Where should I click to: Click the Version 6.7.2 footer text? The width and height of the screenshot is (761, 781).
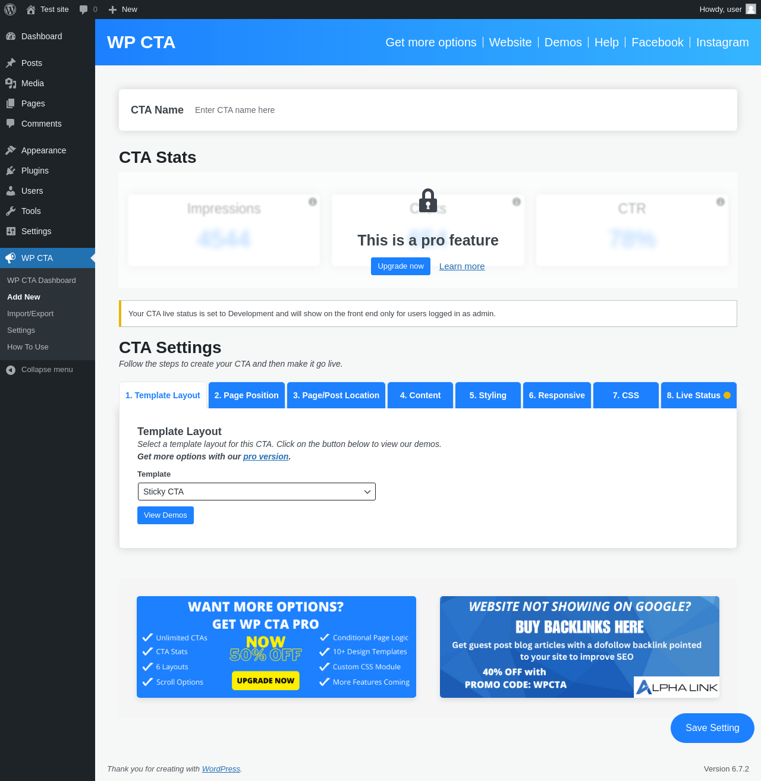727,769
